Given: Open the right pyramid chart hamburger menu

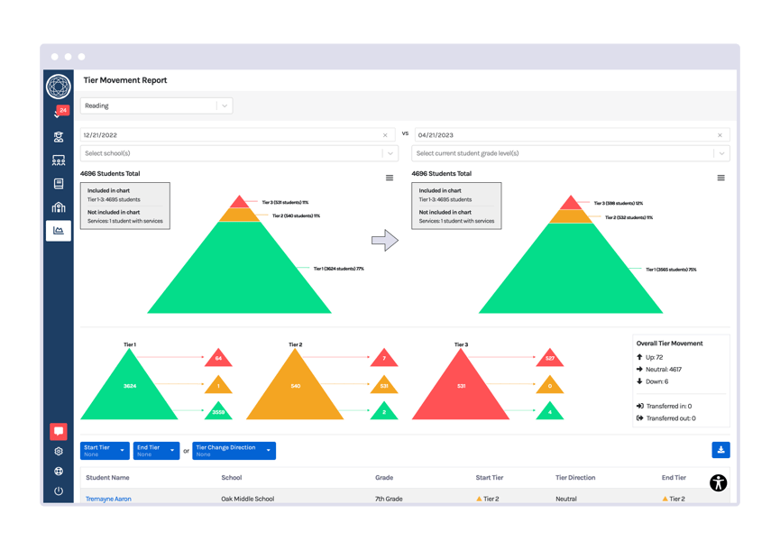Looking at the screenshot, I should click(x=720, y=178).
